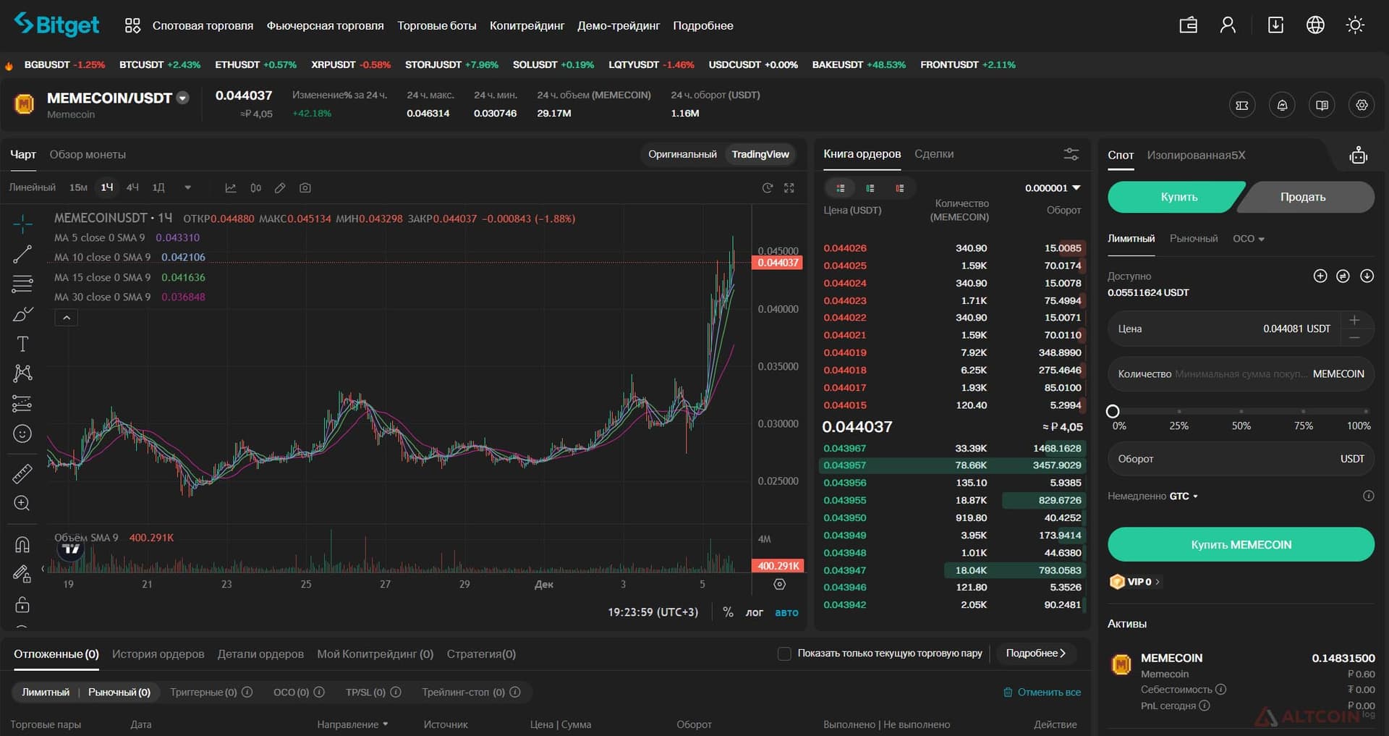Expand more chart timeframes dropdown

(x=187, y=188)
